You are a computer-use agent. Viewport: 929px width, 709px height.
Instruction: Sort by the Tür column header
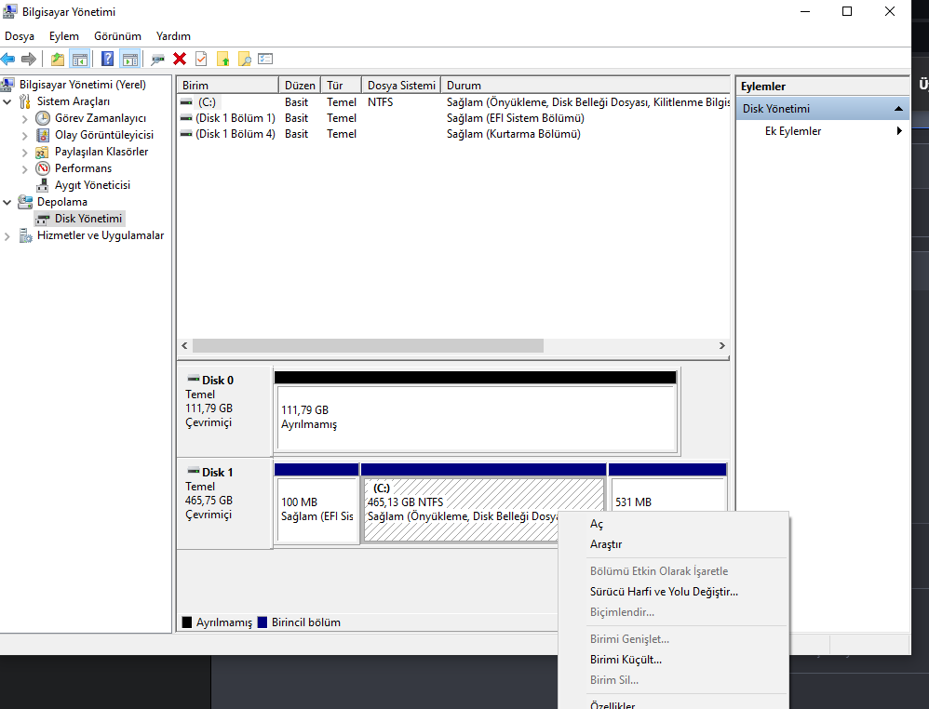point(342,86)
